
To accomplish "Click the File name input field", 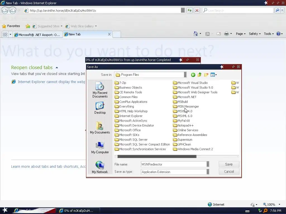I will coord(174,164).
